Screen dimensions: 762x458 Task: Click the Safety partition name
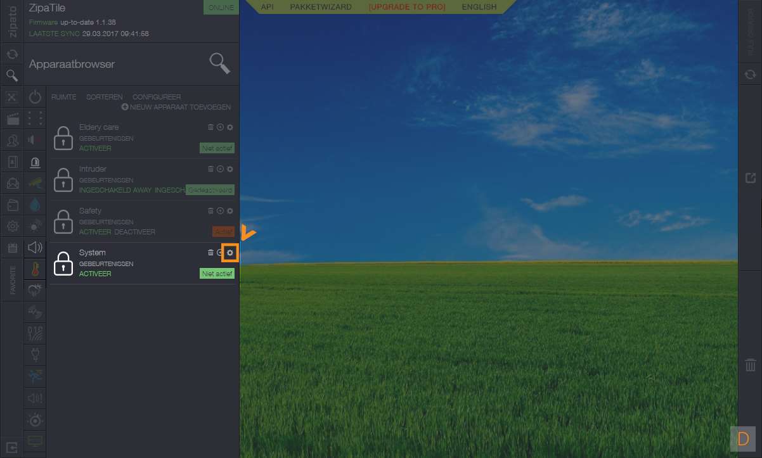click(x=90, y=211)
